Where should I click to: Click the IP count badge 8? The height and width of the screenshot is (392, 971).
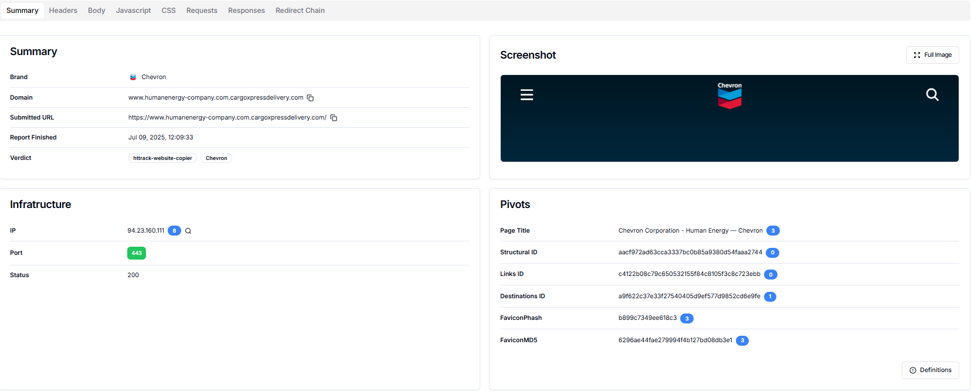[174, 231]
